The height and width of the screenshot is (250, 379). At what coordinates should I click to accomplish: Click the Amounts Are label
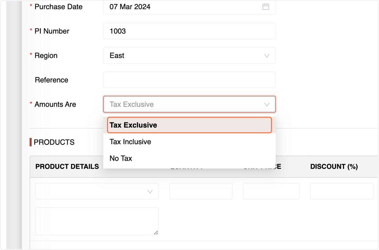click(55, 104)
